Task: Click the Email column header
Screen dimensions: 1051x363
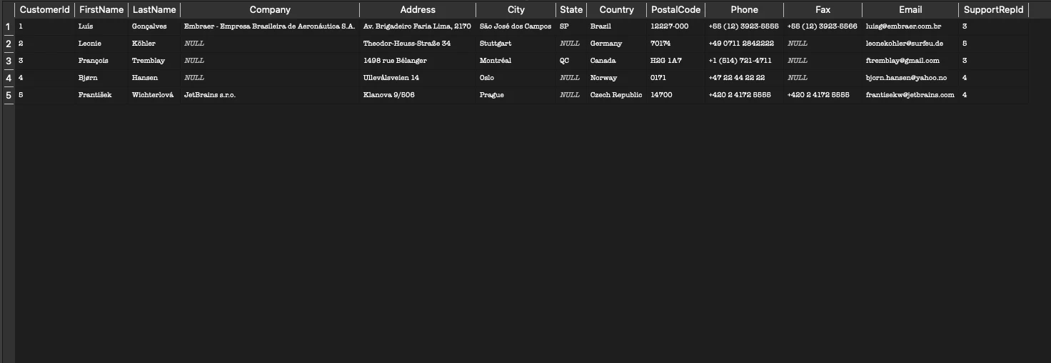Action: [x=910, y=10]
